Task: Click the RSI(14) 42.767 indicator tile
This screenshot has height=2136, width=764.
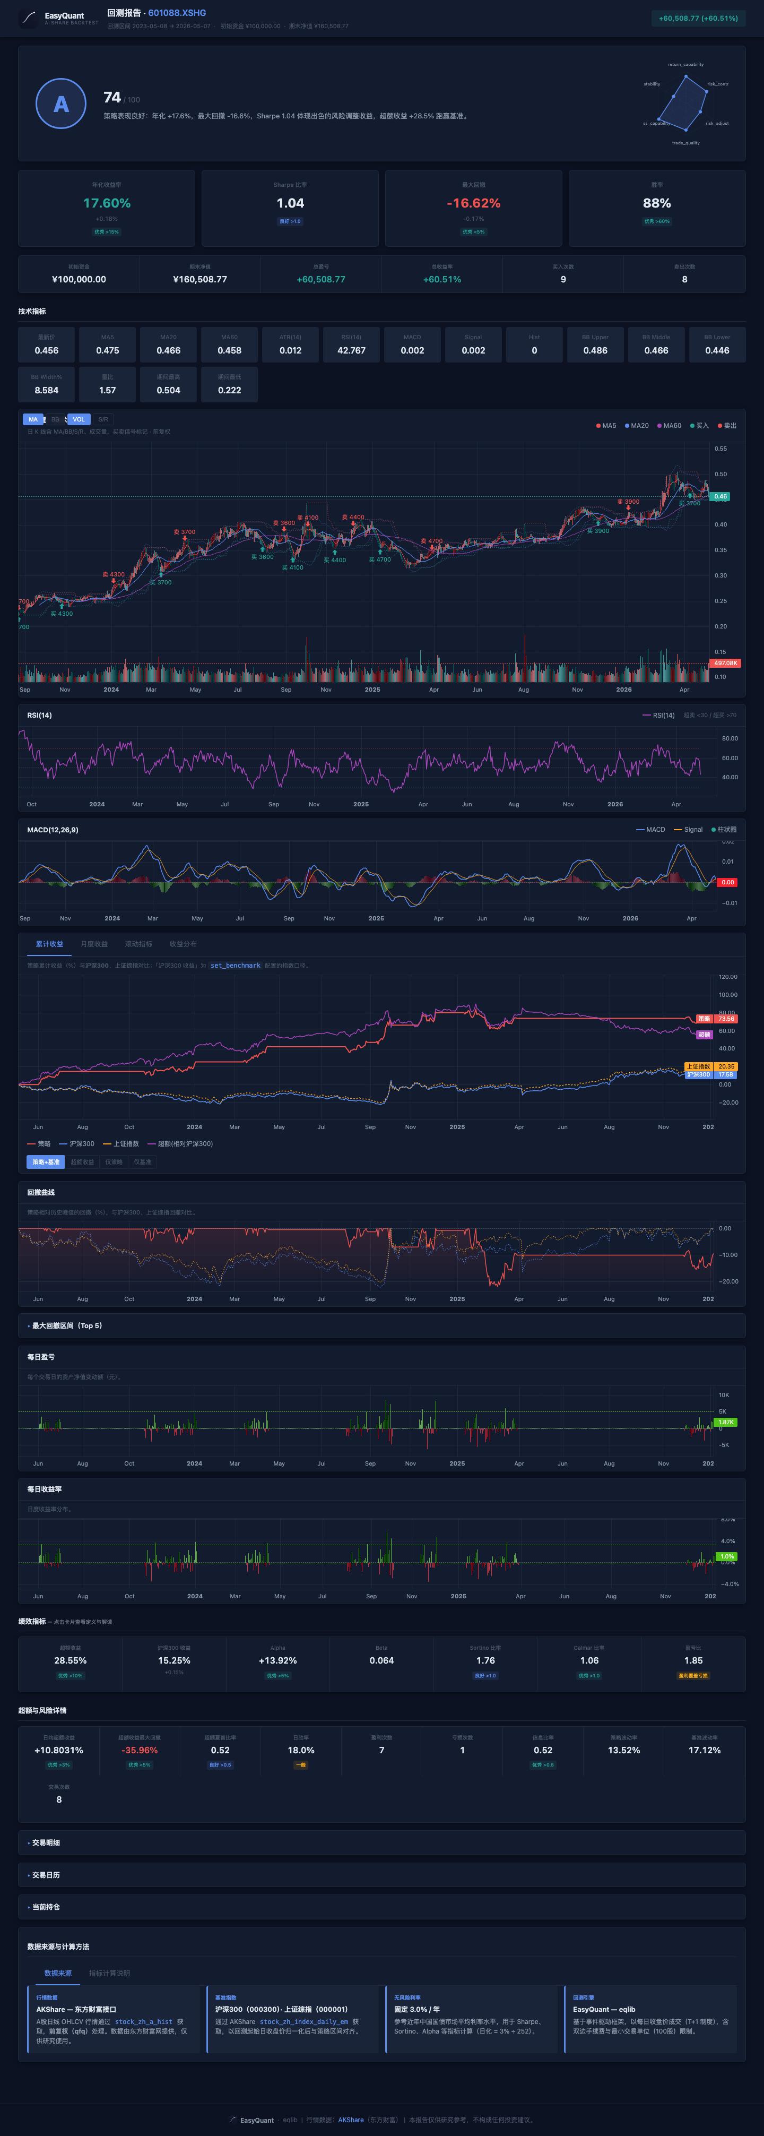Action: click(x=351, y=345)
